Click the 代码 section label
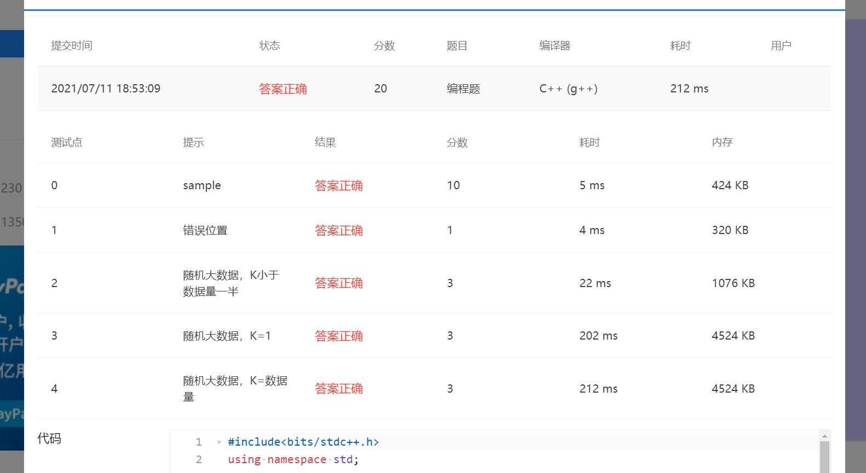The height and width of the screenshot is (473, 866). [49, 438]
